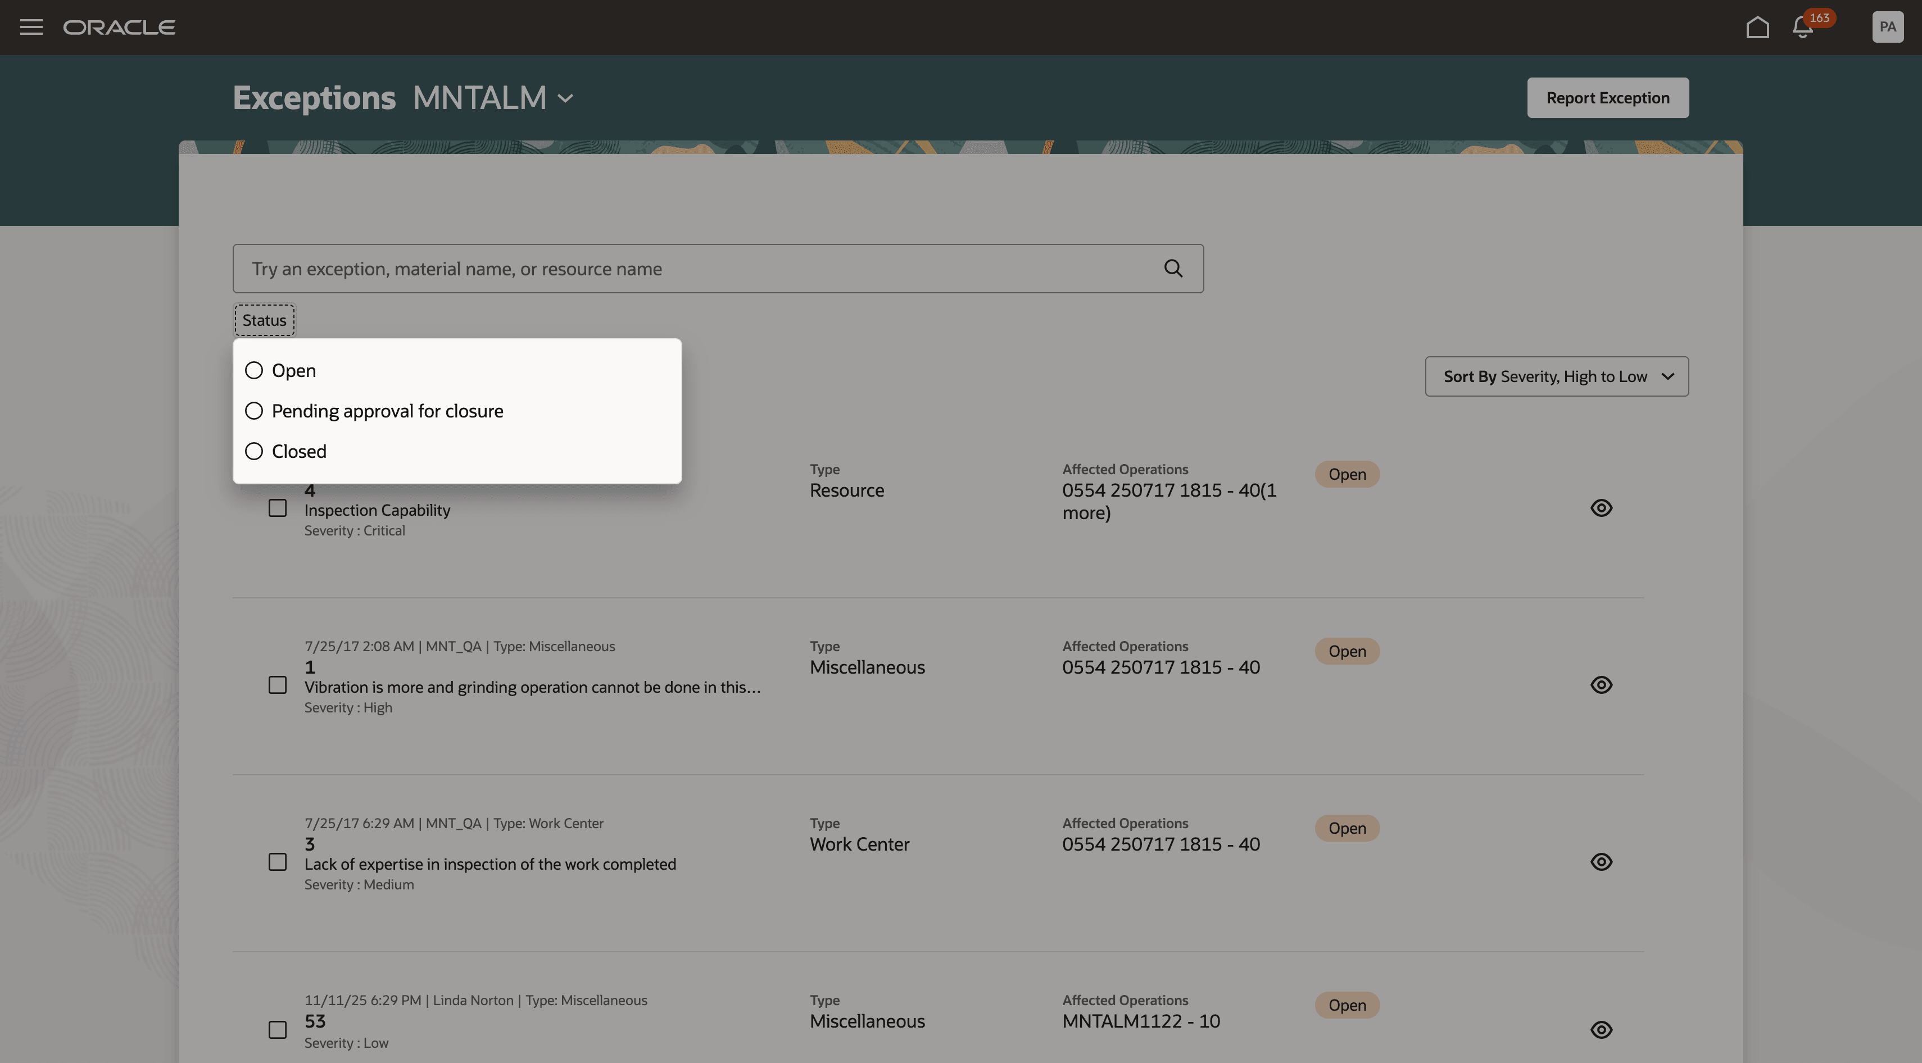
Task: Open the Sort By Severity dropdown
Action: pos(1556,376)
